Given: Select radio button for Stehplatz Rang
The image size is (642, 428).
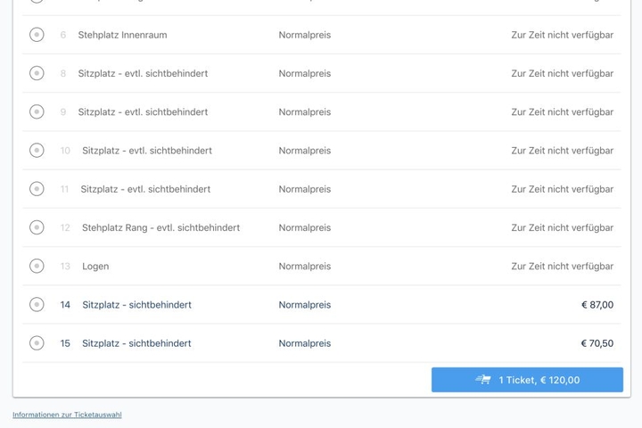Looking at the screenshot, I should point(37,227).
